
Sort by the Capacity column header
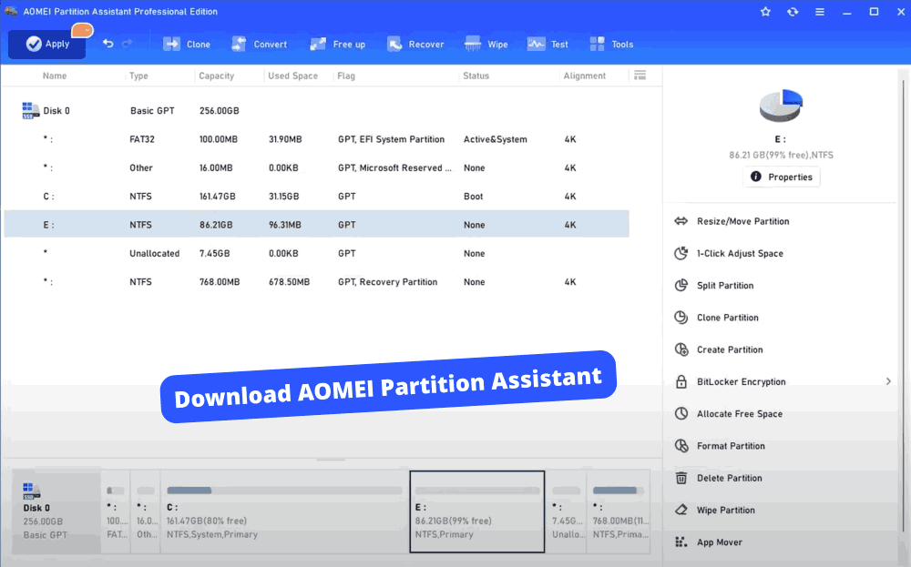pos(216,76)
